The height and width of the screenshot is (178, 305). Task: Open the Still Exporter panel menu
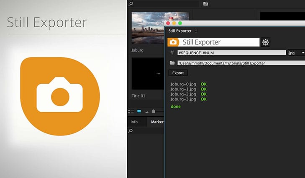pos(196,31)
